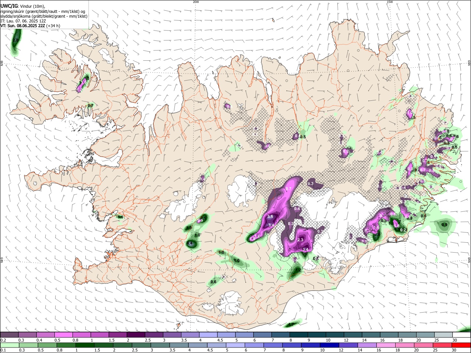Select the top-row swatch labeled 6
The image size is (471, 353).
pos(263,335)
